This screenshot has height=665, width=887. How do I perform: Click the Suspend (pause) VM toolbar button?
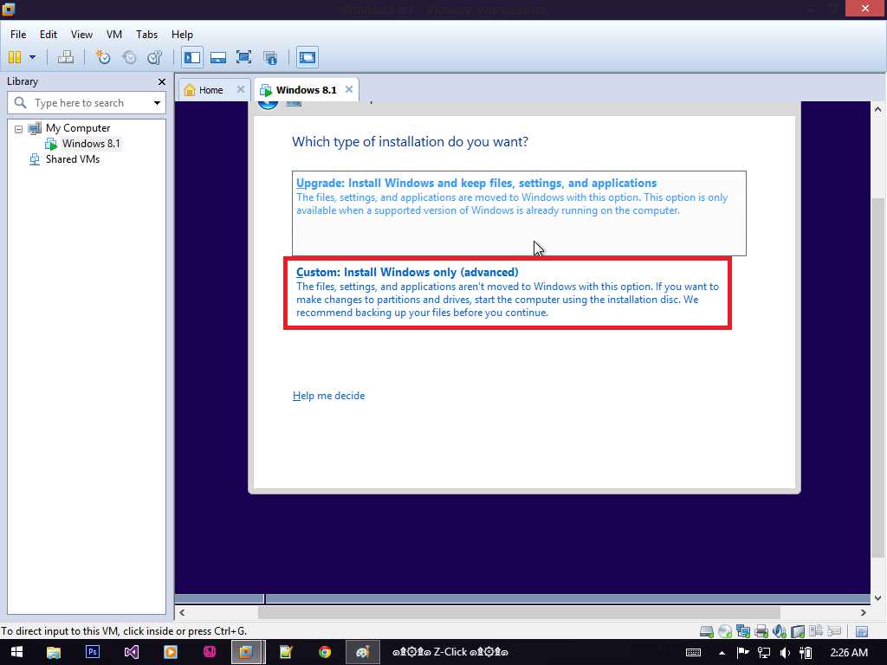[x=15, y=57]
